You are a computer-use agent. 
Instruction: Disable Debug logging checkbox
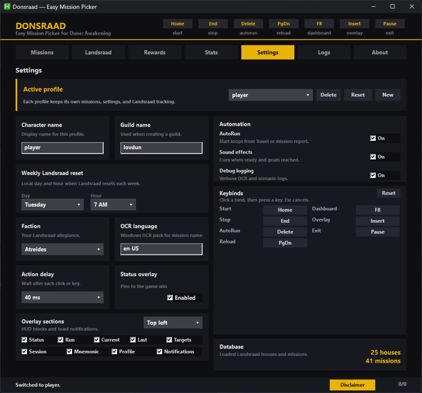[x=373, y=175]
